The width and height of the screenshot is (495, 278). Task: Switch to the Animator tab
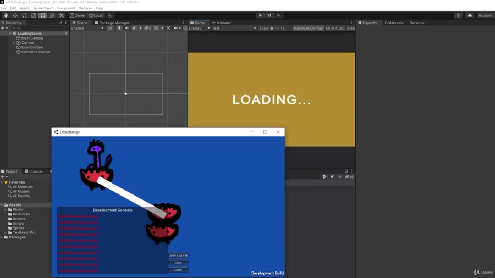click(x=222, y=23)
